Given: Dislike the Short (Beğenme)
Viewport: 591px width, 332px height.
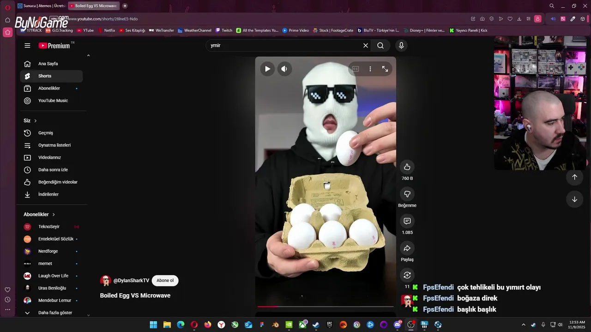Looking at the screenshot, I should (x=407, y=194).
